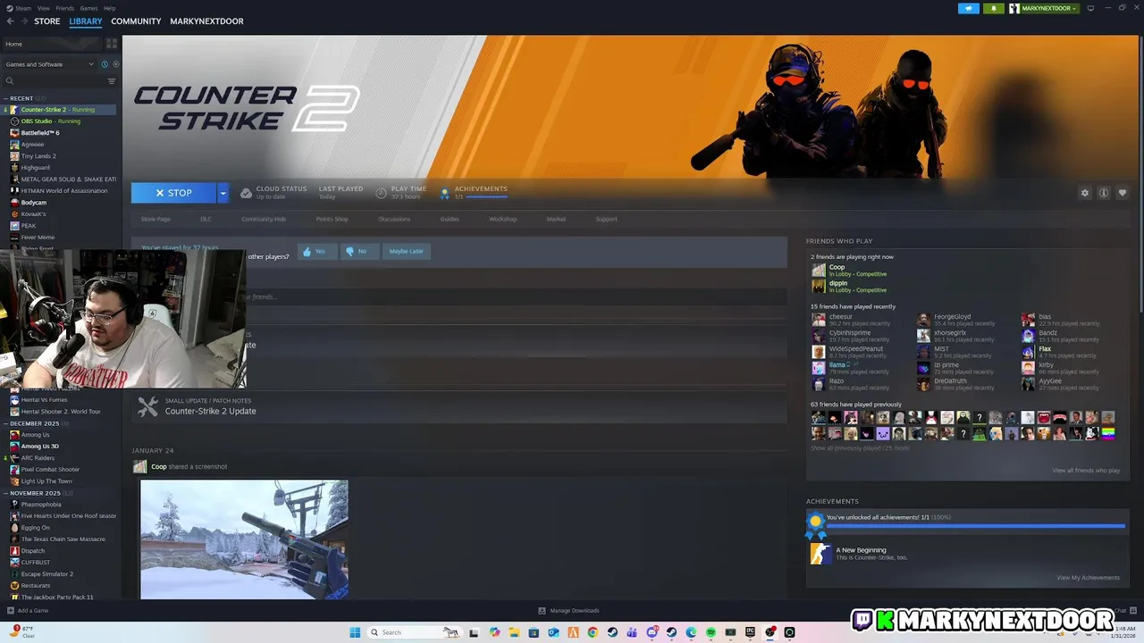Go back with the left arrow
Screen dimensions: 1144x643
click(11, 21)
